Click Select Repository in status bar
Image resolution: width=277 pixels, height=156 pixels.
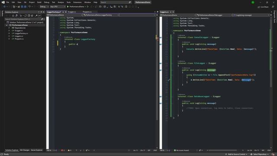(x=260, y=154)
